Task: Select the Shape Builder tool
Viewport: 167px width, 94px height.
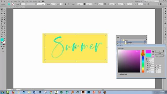Action: pos(2,26)
